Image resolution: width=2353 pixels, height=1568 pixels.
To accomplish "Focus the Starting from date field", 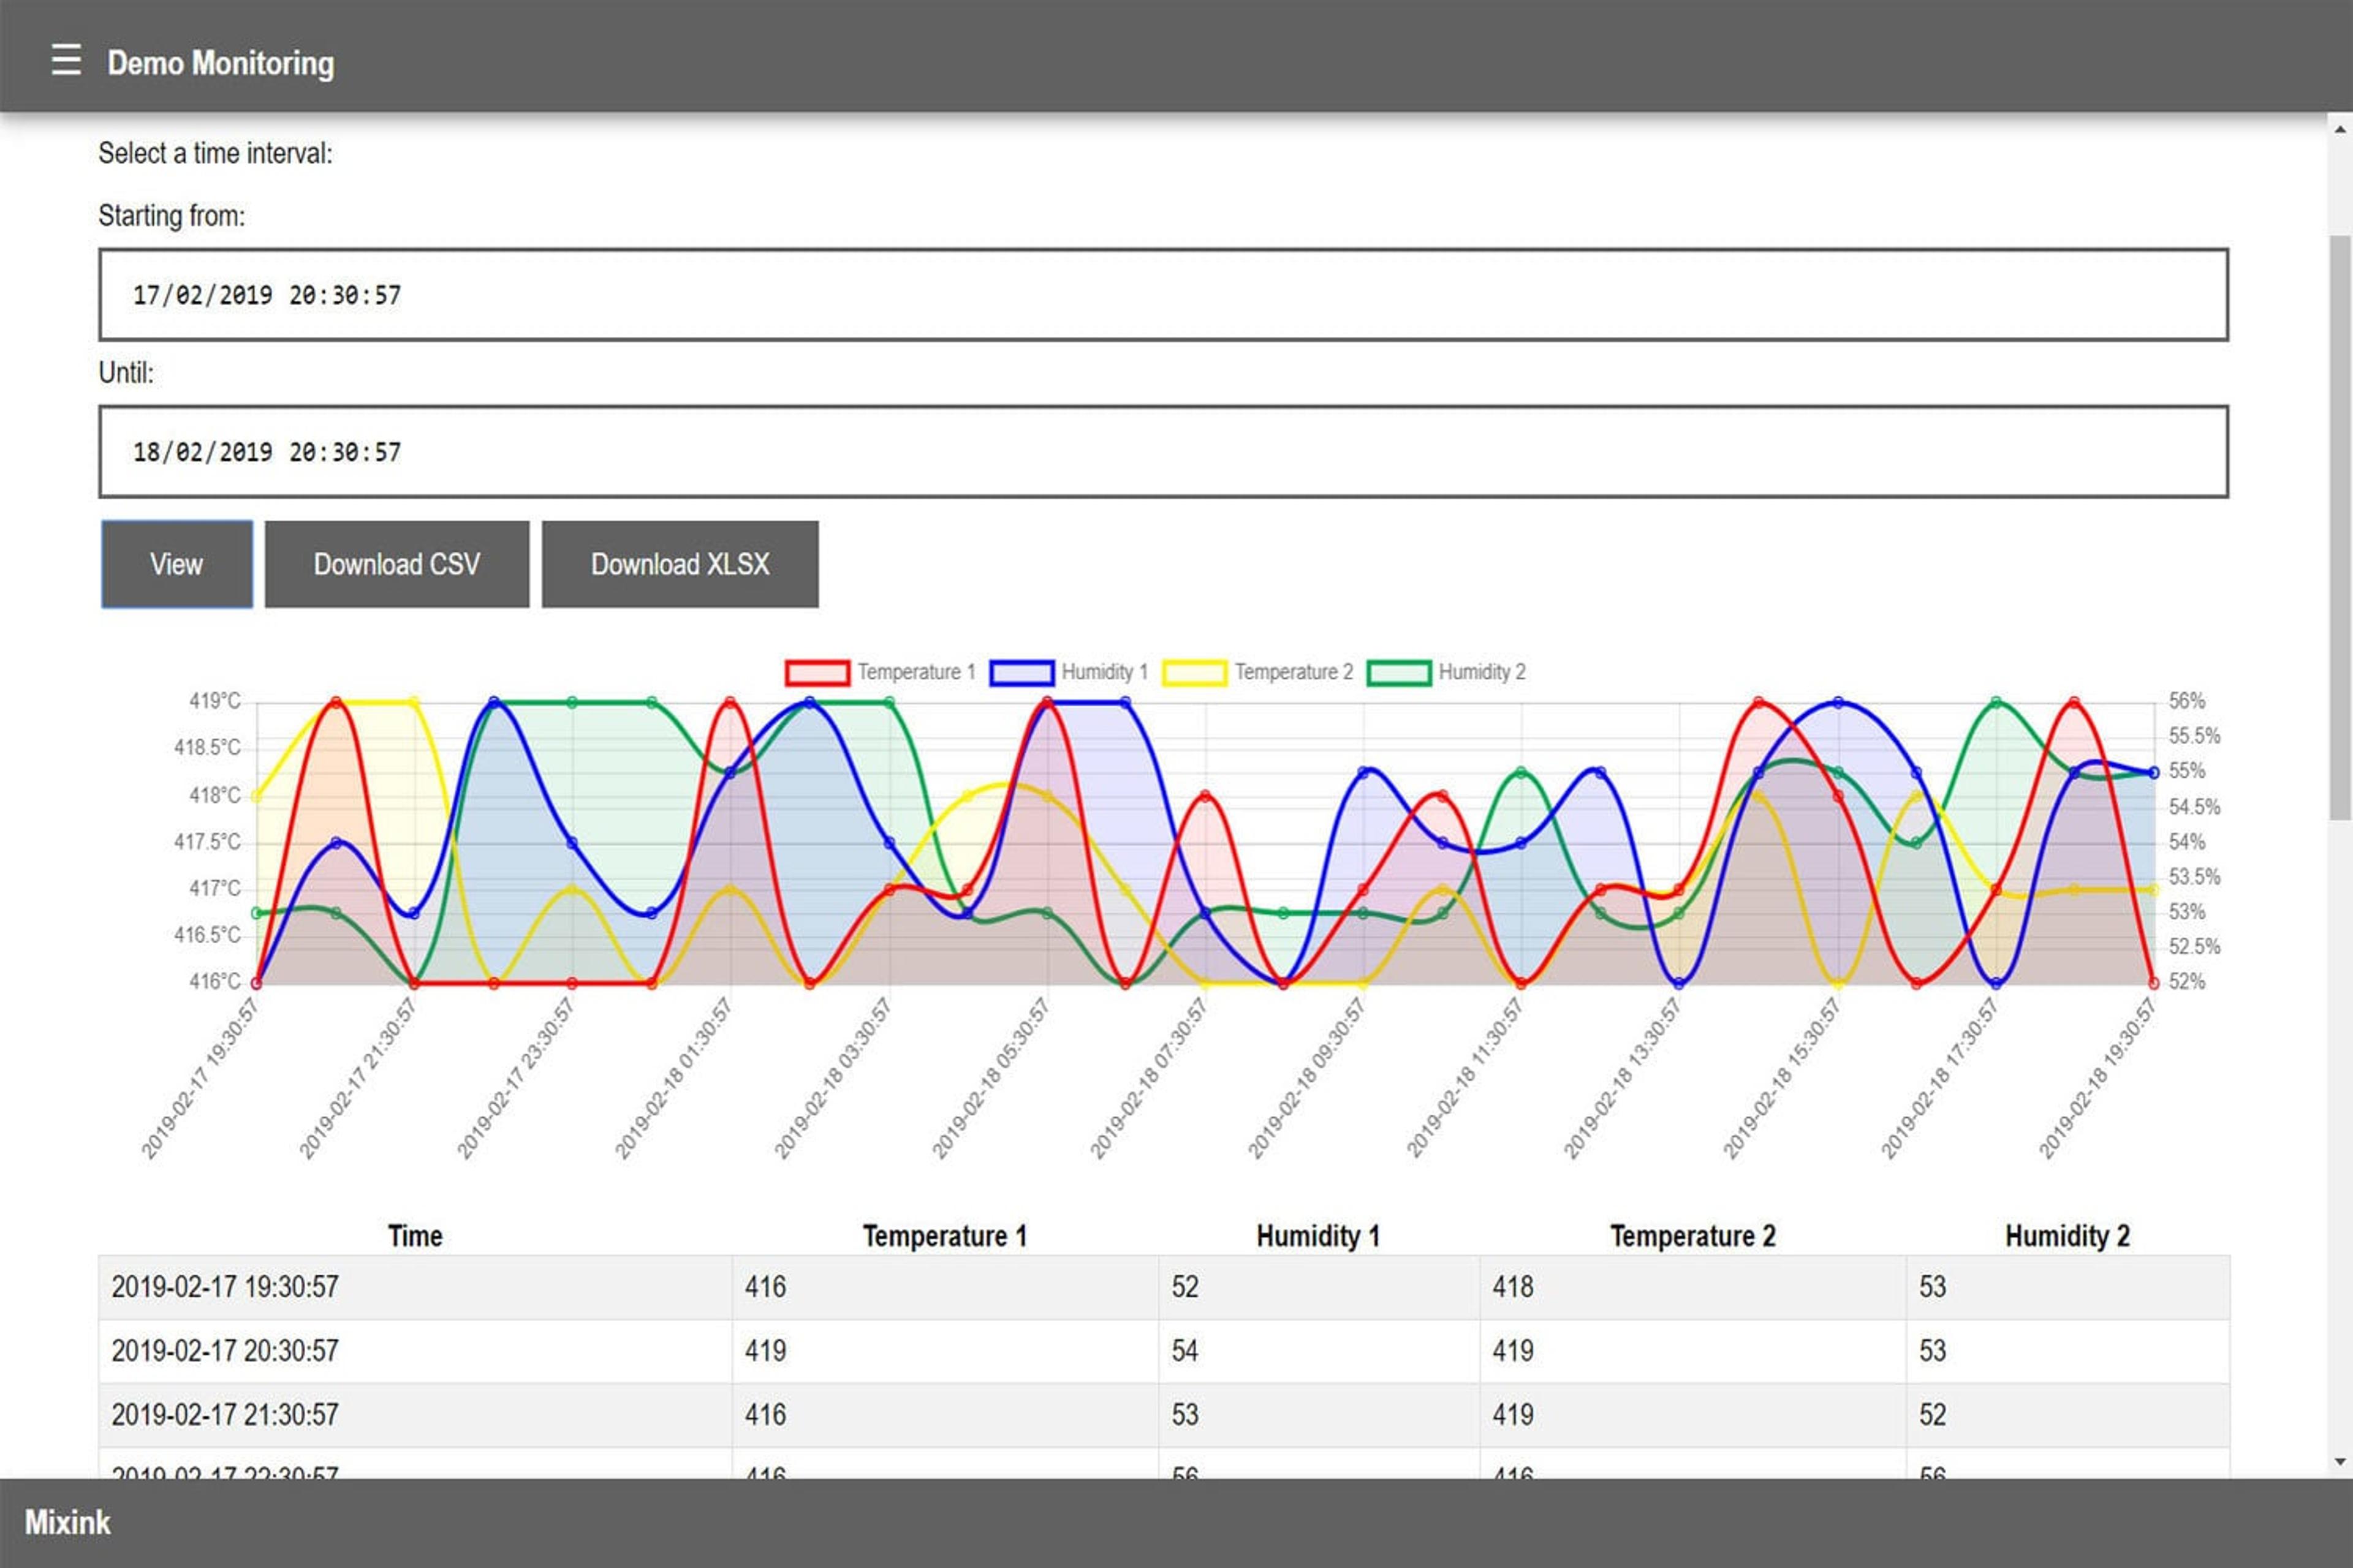I will [x=1164, y=295].
